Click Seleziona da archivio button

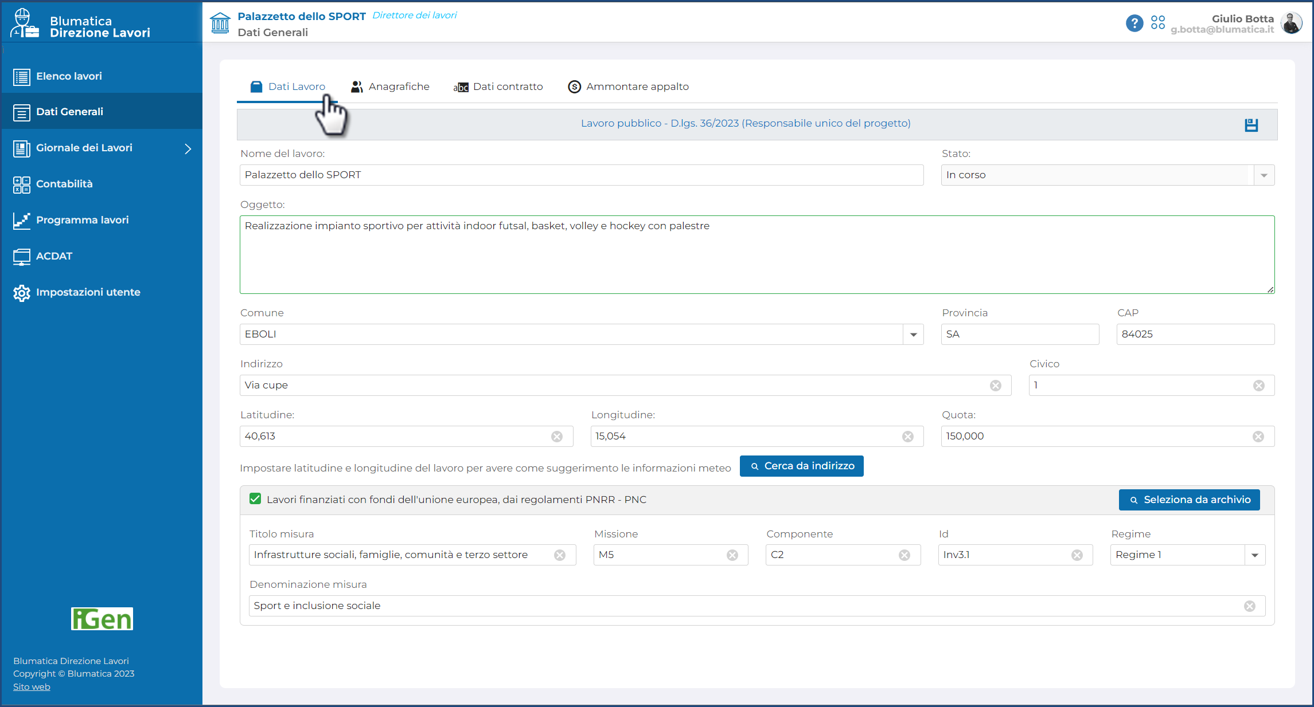click(1189, 500)
